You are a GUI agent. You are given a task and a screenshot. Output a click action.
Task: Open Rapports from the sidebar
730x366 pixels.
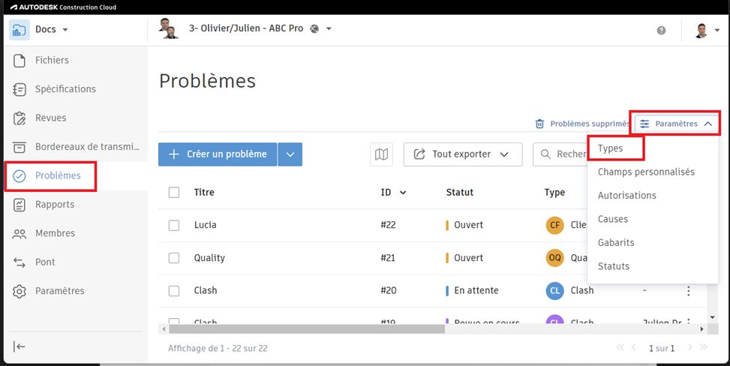click(54, 204)
